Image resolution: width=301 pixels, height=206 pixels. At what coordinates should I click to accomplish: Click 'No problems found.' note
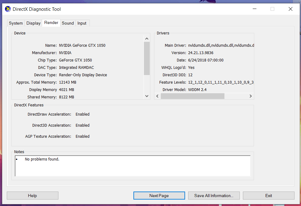(42, 159)
